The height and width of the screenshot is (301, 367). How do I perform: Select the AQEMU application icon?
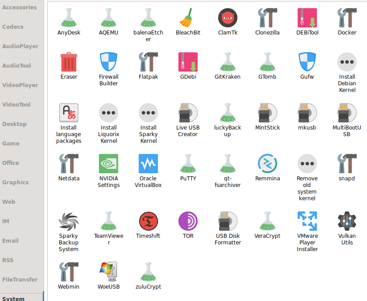coord(109,18)
